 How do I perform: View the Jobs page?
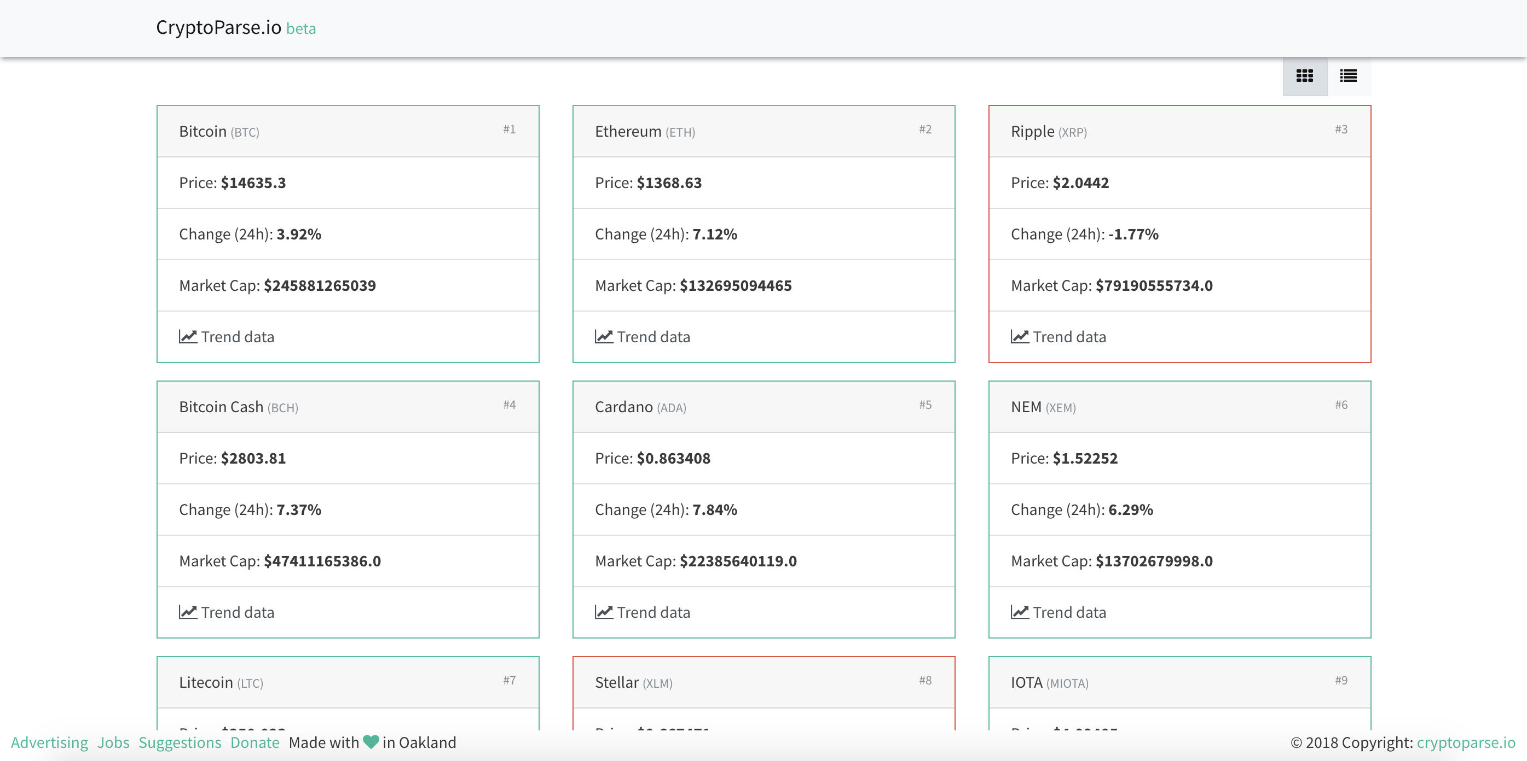point(113,742)
